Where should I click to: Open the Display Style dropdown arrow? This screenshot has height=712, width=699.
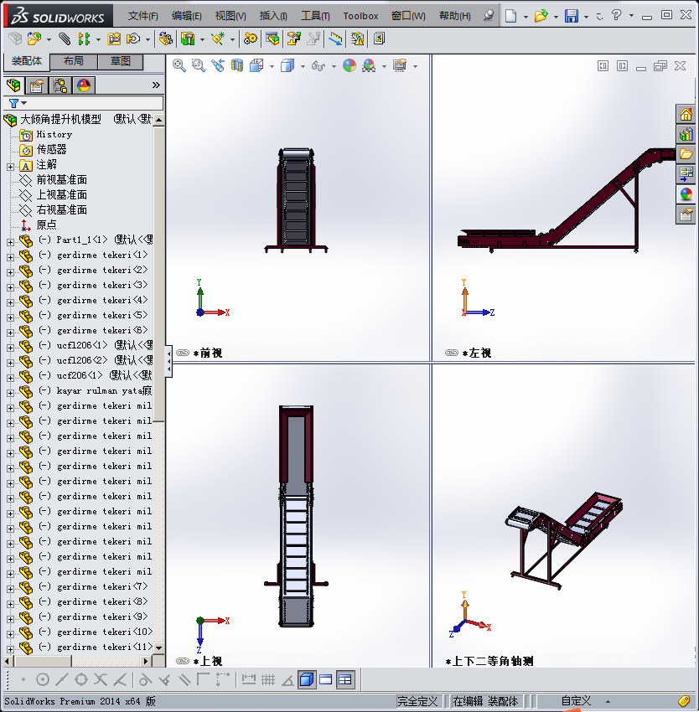pos(303,66)
